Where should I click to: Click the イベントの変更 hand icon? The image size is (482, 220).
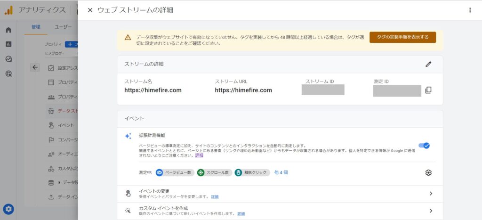click(x=128, y=194)
